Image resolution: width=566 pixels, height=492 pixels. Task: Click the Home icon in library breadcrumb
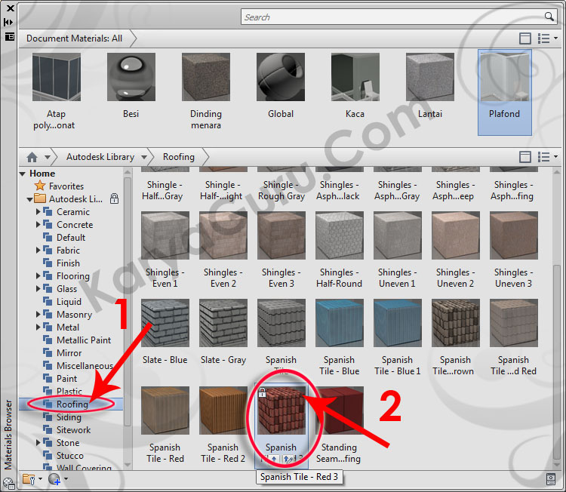32,157
